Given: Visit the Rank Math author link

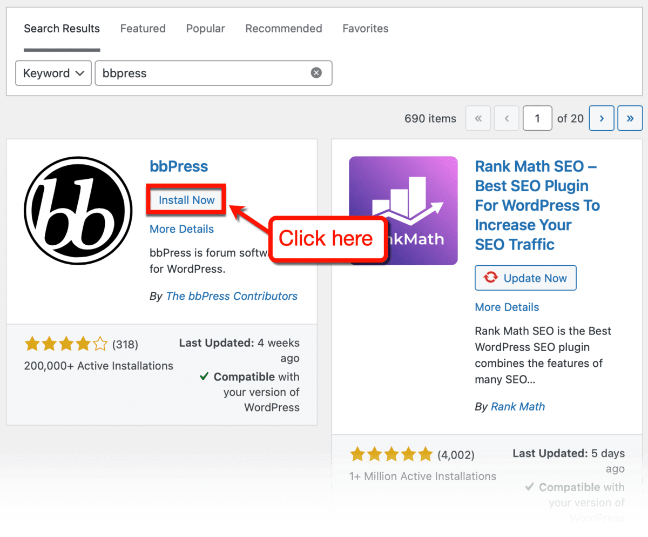Looking at the screenshot, I should [x=518, y=406].
